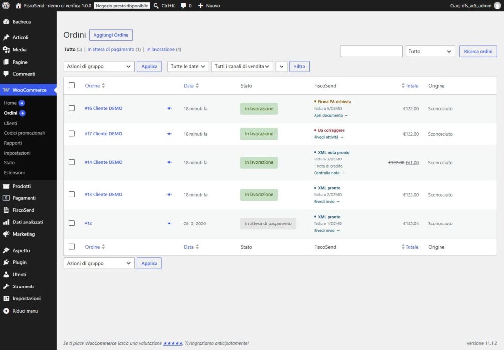This screenshot has width=504, height=350.
Task: Check the box for order #17
Action: pyautogui.click(x=72, y=134)
